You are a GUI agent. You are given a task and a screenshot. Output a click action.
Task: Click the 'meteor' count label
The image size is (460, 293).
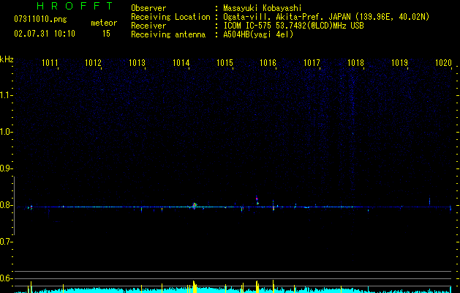(x=104, y=23)
